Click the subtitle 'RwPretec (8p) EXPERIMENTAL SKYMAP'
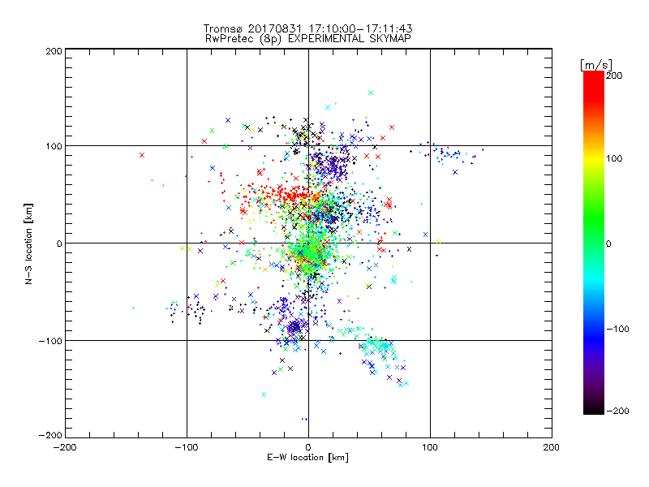This screenshot has width=649, height=487. [x=308, y=39]
